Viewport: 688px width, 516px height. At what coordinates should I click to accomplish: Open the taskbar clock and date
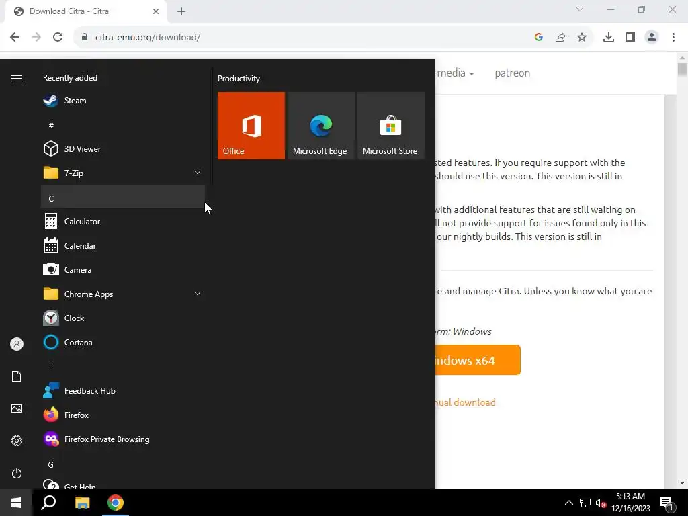tap(630, 503)
